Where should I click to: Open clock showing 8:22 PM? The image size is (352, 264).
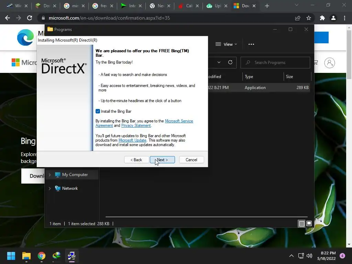327,256
